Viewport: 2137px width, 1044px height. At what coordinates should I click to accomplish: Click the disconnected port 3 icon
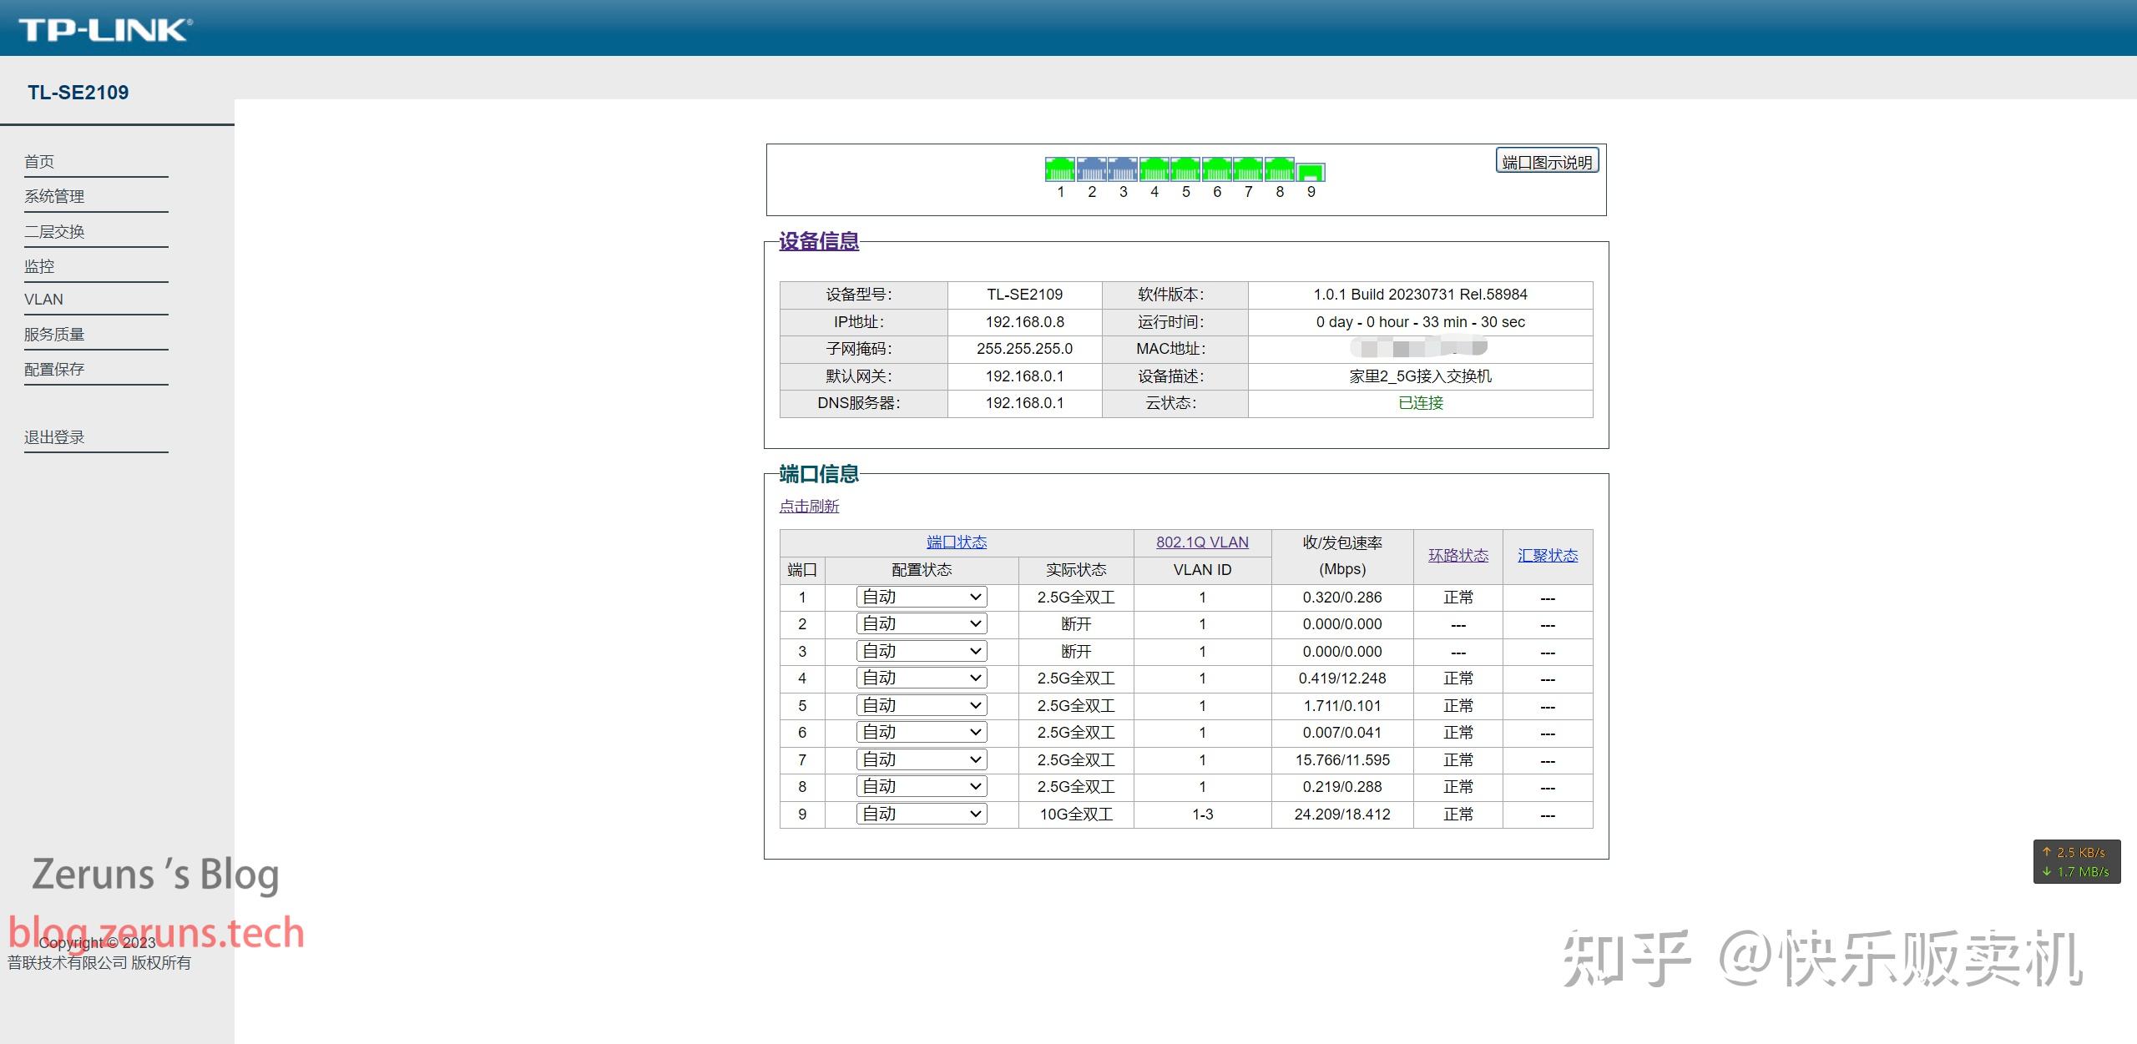pyautogui.click(x=1123, y=169)
